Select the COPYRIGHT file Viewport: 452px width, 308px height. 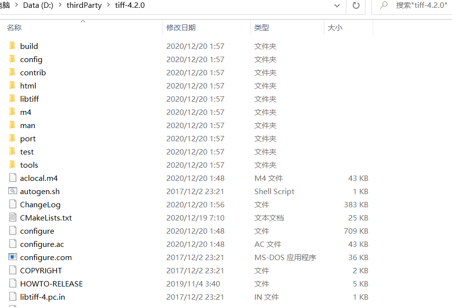(x=41, y=270)
